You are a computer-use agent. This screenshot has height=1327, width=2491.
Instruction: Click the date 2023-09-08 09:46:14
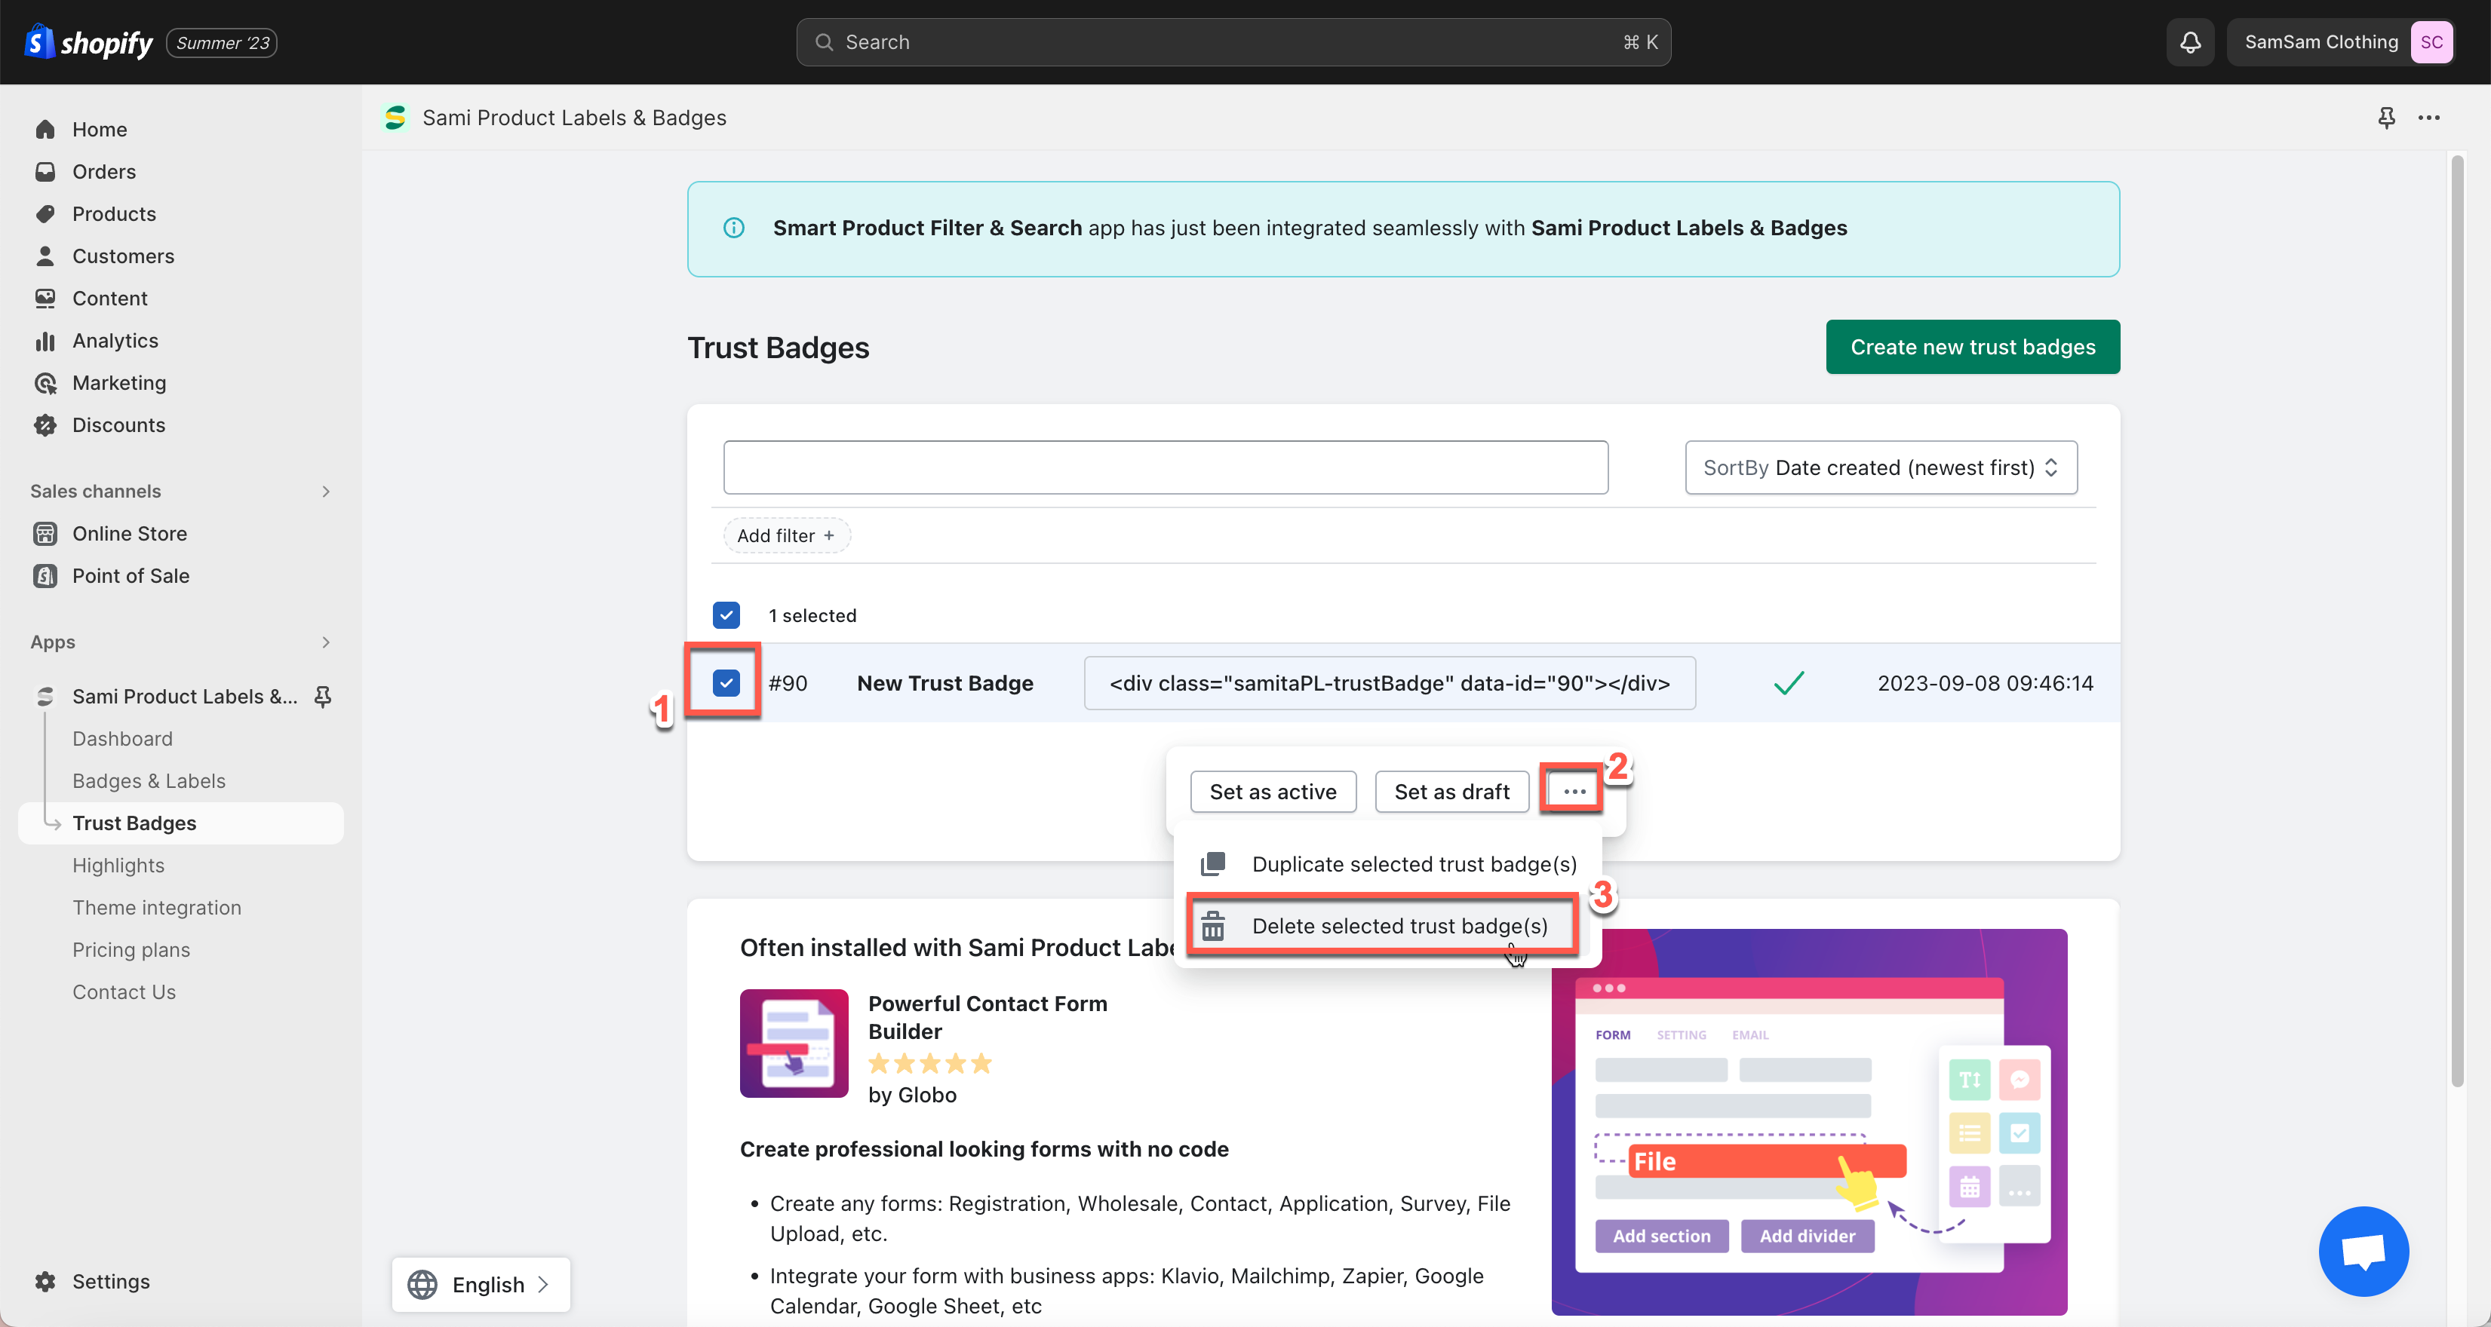click(1986, 683)
